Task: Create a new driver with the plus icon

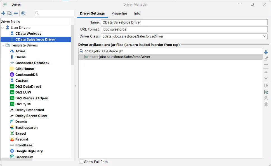Action: tap(3, 13)
